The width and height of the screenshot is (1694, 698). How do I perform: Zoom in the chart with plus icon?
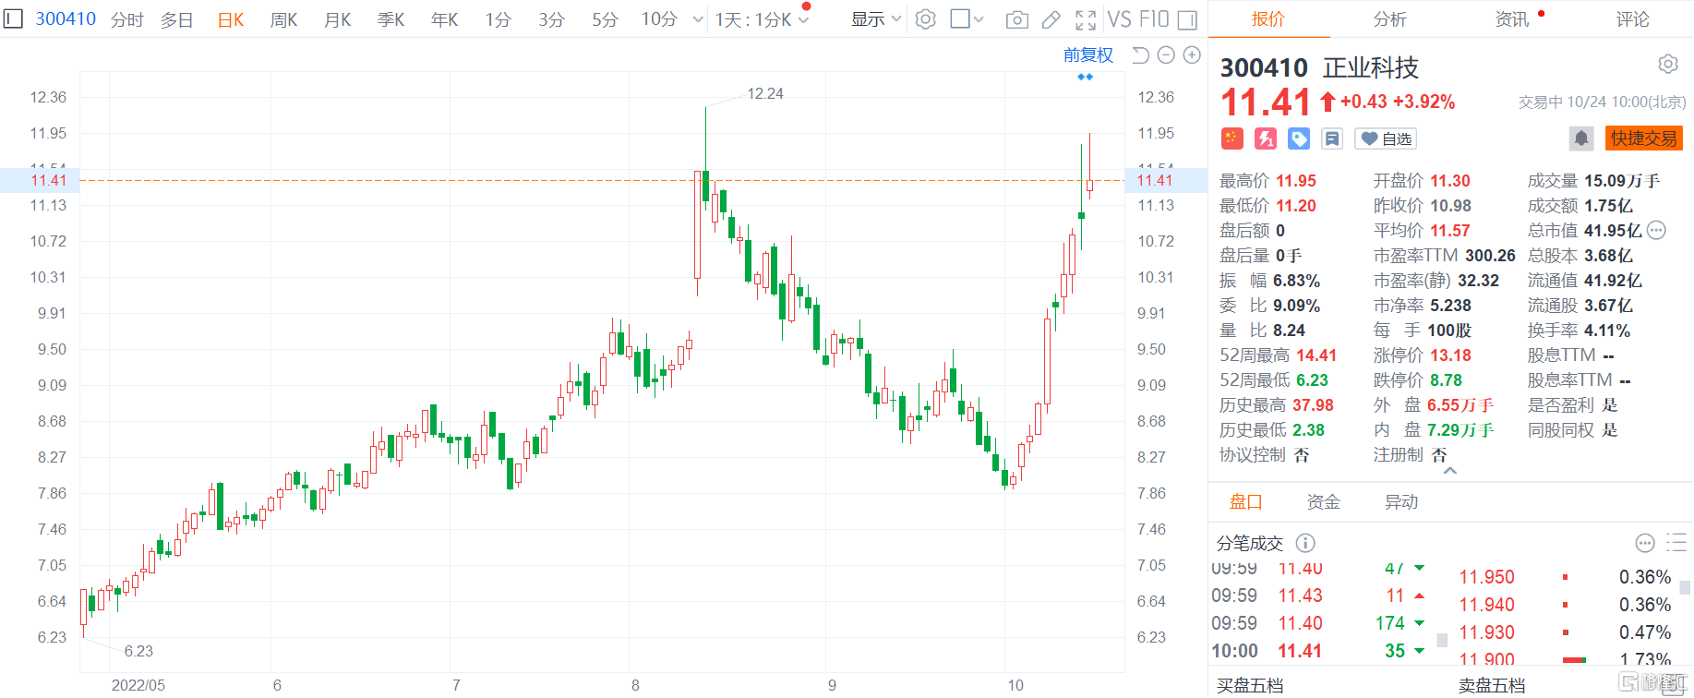(1192, 55)
